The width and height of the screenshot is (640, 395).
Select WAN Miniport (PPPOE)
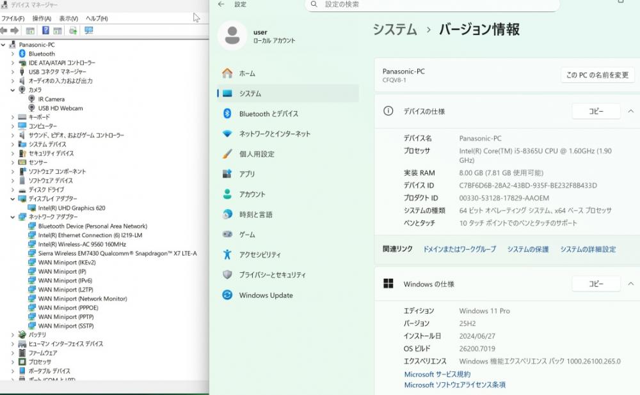point(68,308)
